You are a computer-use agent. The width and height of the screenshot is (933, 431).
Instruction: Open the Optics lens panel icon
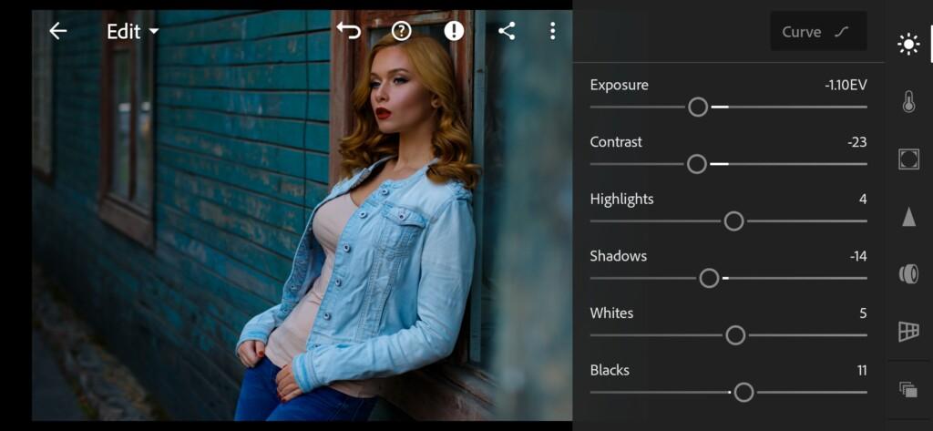click(x=908, y=274)
